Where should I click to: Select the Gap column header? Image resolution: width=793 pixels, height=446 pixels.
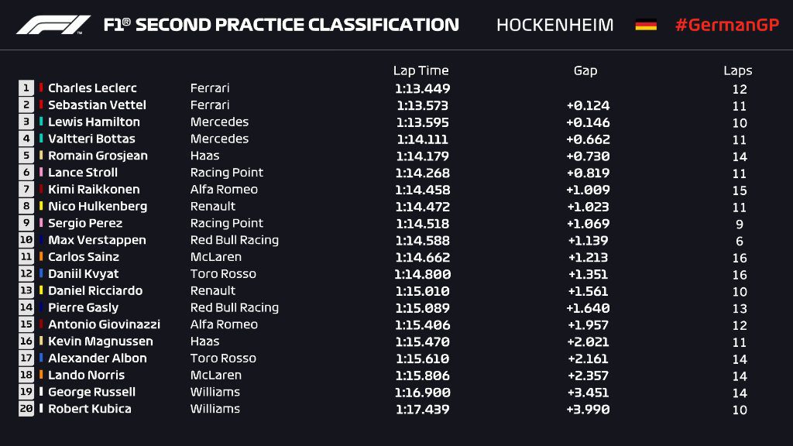tap(585, 70)
